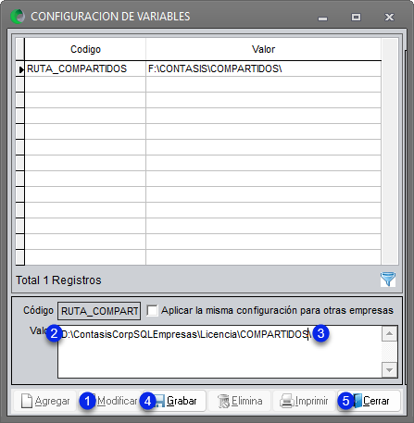The image size is (414, 423).
Task: Click the Cerrar door icon
Action: (x=358, y=401)
